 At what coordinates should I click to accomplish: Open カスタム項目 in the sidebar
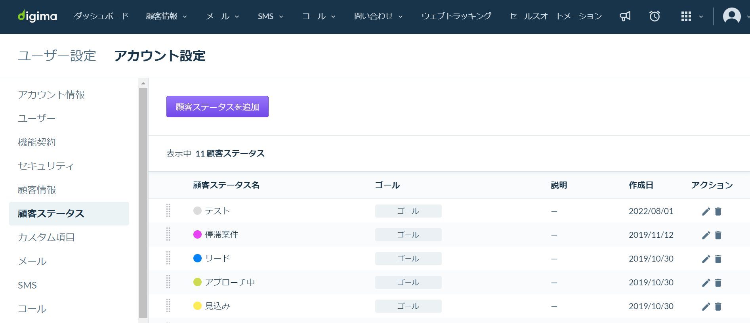(x=46, y=237)
